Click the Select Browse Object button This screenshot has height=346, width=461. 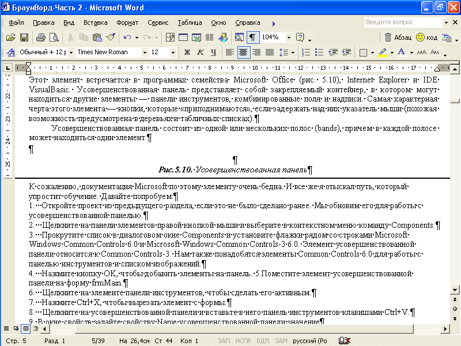[x=455, y=309]
